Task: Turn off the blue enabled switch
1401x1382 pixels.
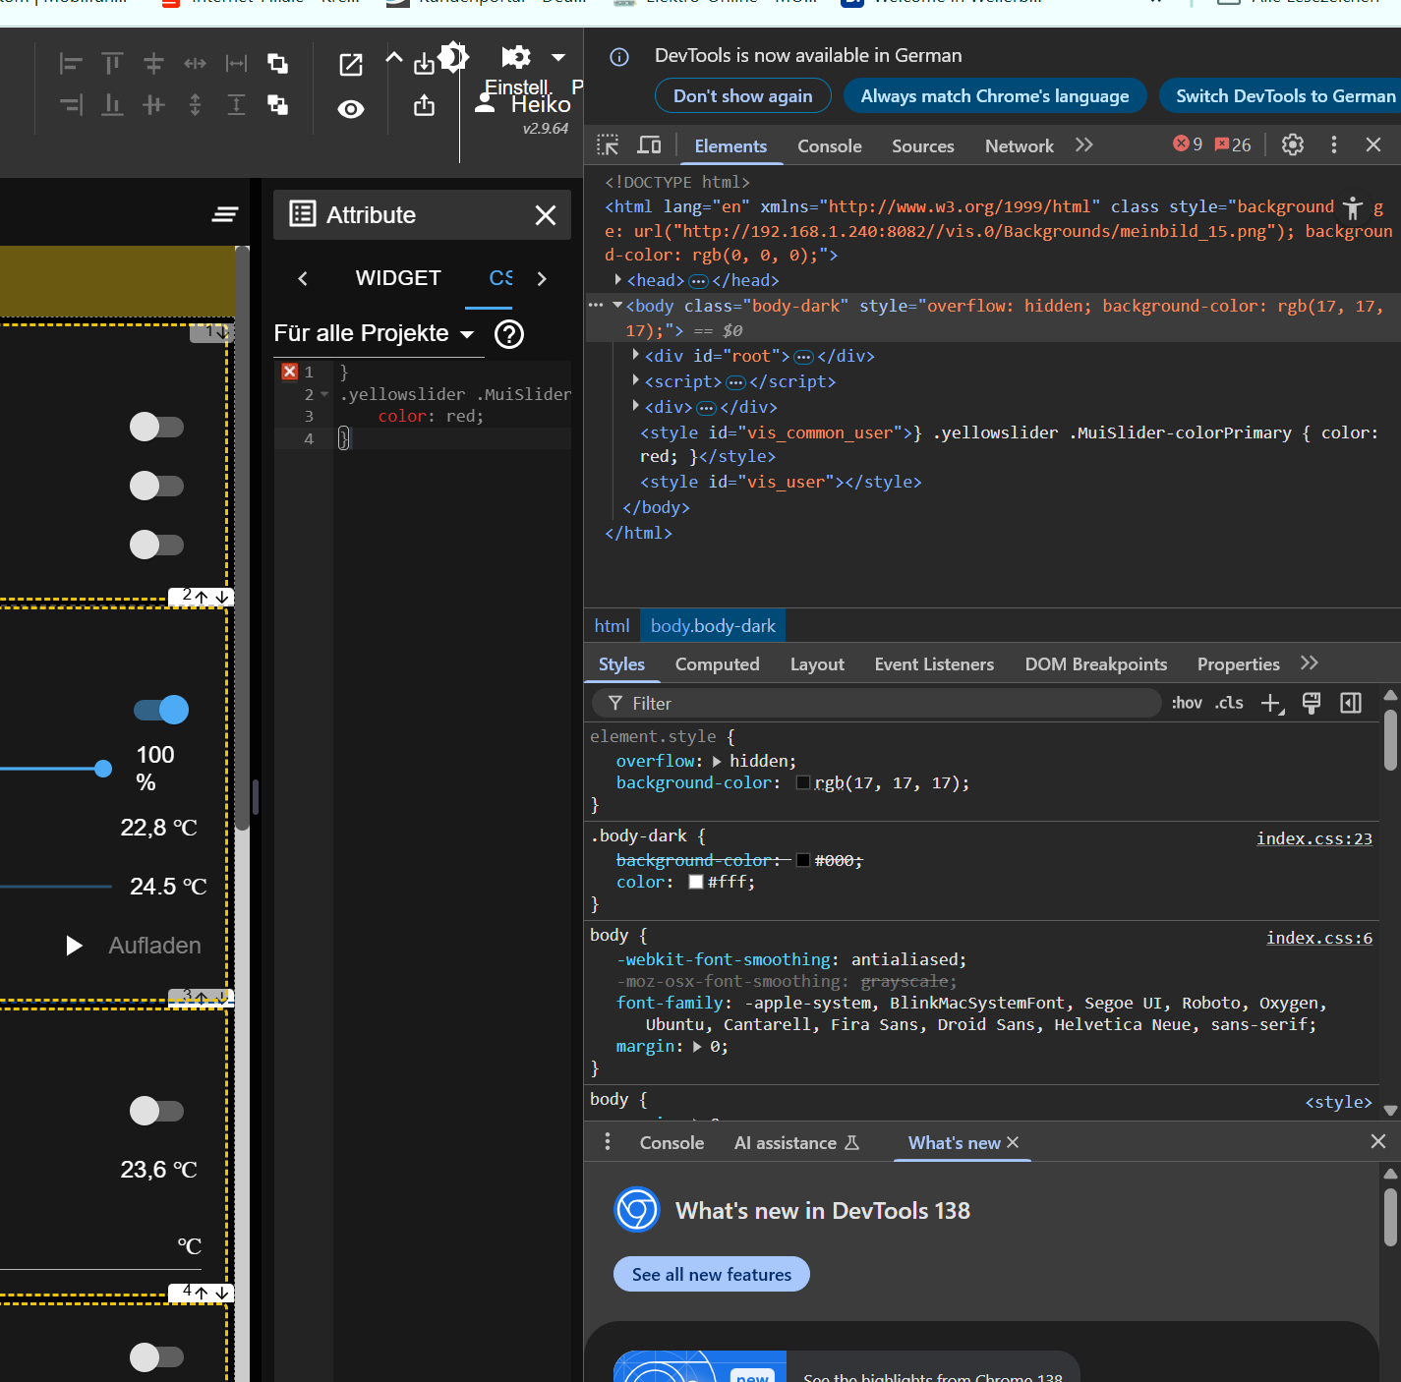Action: (x=161, y=710)
